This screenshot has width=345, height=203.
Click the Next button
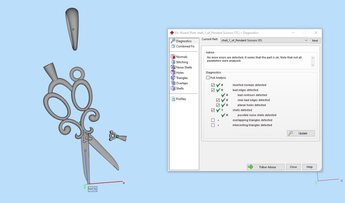[315, 40]
